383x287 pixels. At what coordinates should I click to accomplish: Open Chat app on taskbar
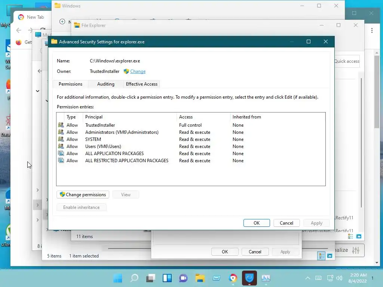tap(183, 278)
